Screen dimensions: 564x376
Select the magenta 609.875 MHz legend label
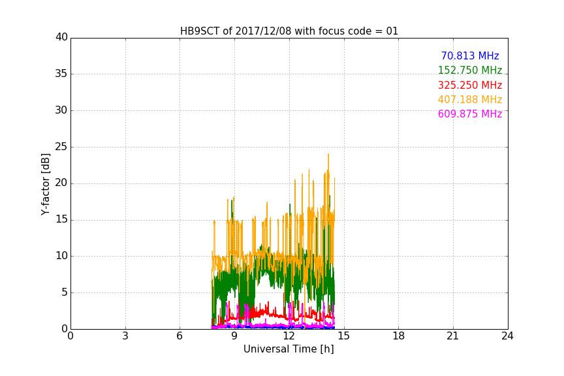[470, 114]
